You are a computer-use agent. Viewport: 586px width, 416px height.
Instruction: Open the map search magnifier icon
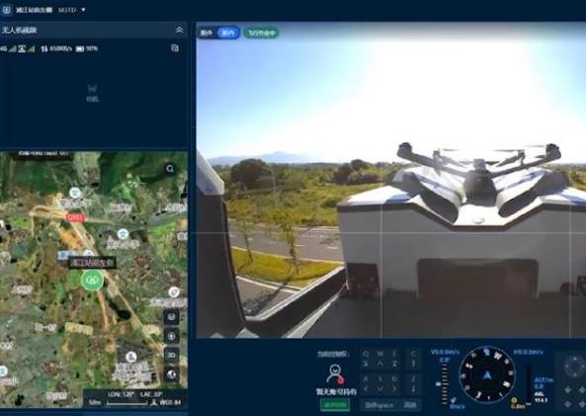[x=170, y=169]
